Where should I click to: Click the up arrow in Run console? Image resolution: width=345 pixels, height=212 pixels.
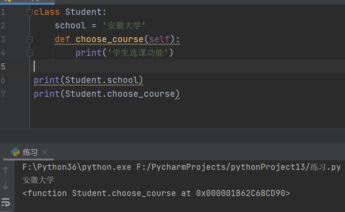point(6,170)
